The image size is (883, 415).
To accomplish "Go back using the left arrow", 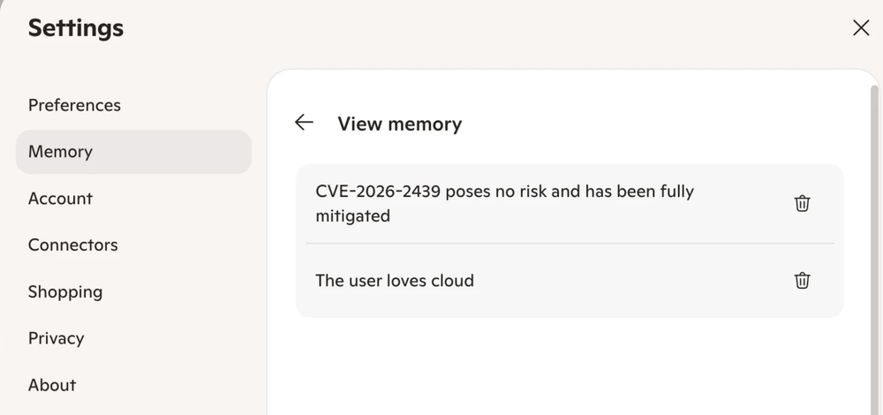I will coord(304,122).
